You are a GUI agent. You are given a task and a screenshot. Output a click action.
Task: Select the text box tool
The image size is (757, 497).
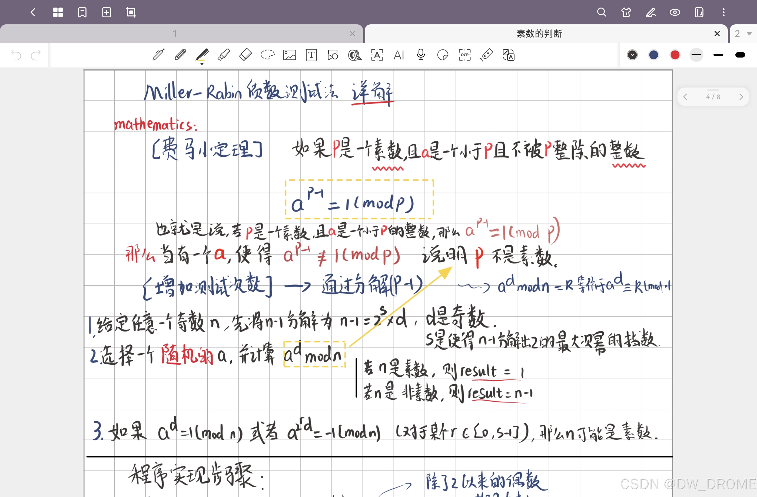point(311,55)
